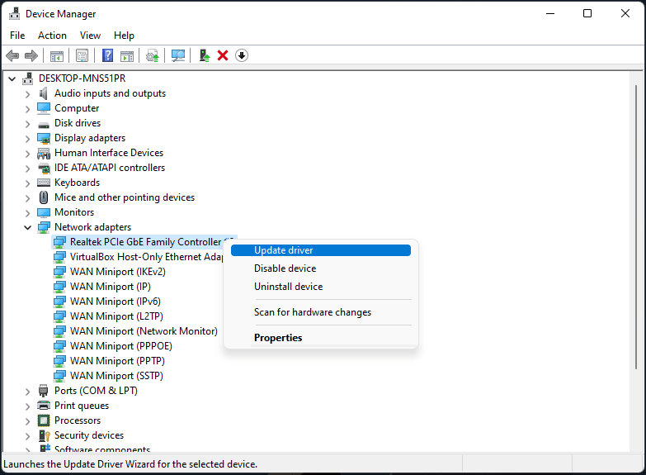
Task: Select Realtek PCIe GbE Family Controller
Action: [144, 242]
